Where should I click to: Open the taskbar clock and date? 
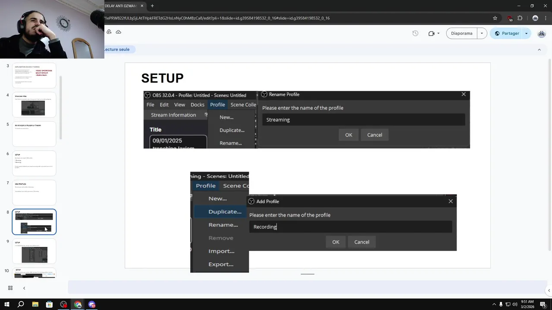(x=527, y=304)
